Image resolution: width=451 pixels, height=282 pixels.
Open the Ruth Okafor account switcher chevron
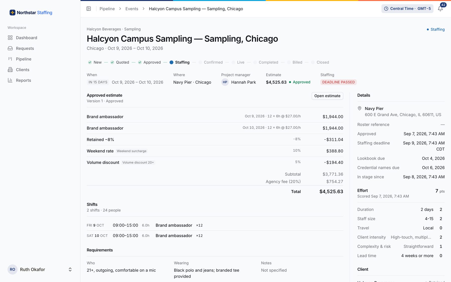70,269
